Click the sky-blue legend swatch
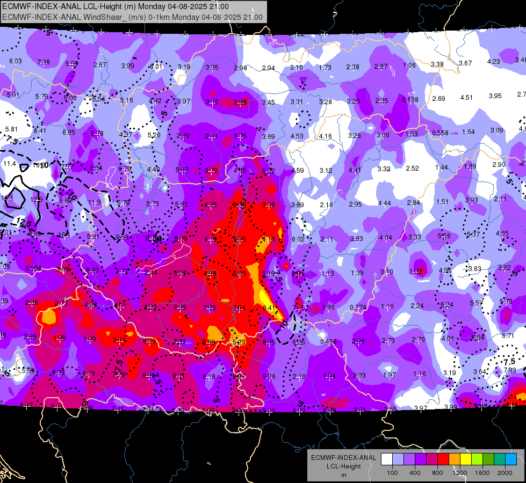 tap(511, 459)
